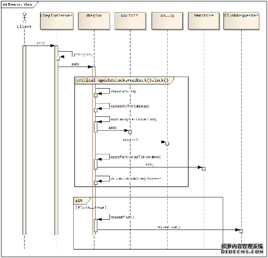Screen dimensions: 268x258
Task: Select the critical updatesLock fragment label
Action: coord(124,80)
